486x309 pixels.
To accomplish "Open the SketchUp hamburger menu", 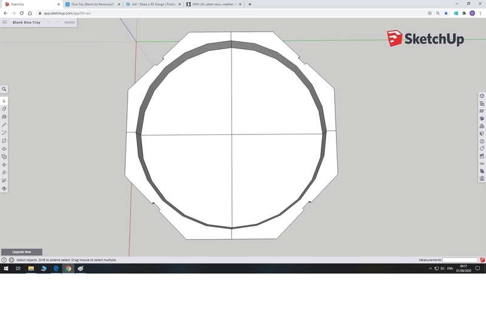I will point(5,23).
